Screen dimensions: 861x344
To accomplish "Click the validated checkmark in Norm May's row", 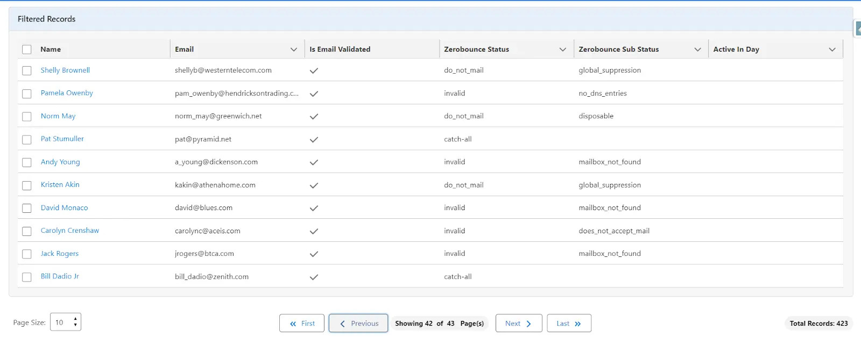I will 314,116.
